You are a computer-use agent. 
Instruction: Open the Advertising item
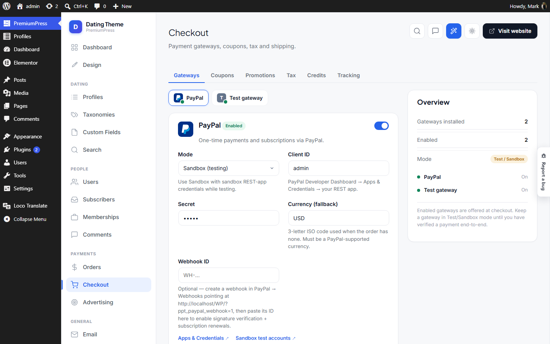pos(108,302)
